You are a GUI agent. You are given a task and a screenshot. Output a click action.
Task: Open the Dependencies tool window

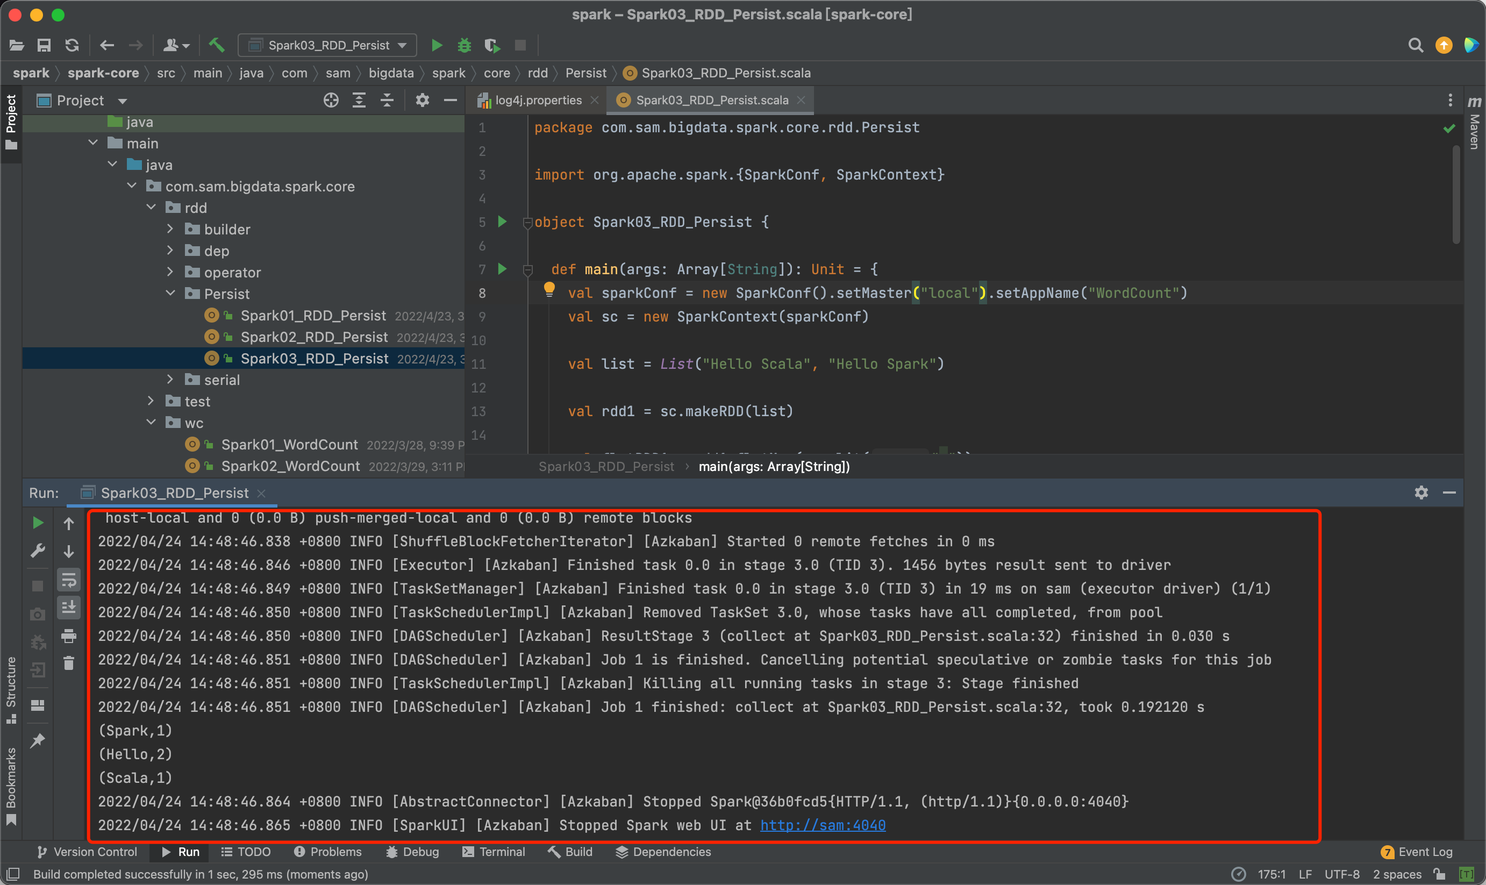point(663,852)
